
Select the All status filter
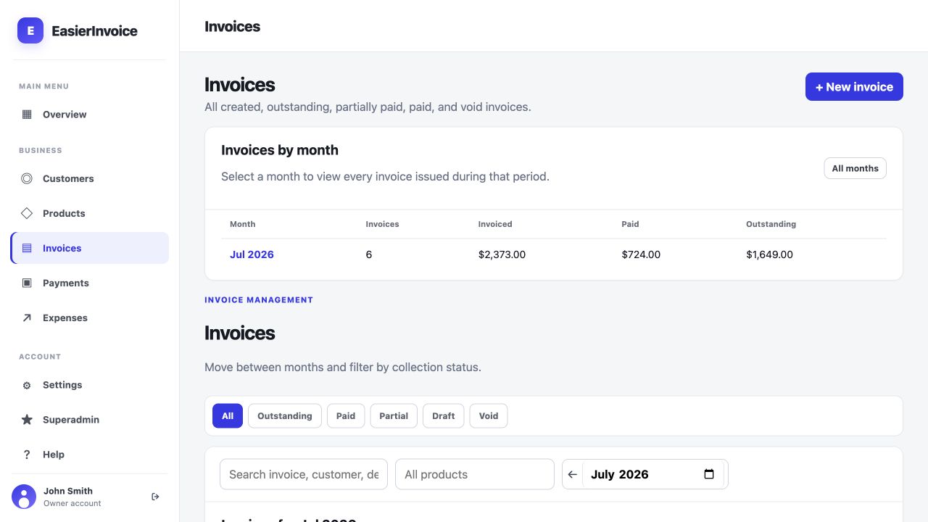(228, 416)
